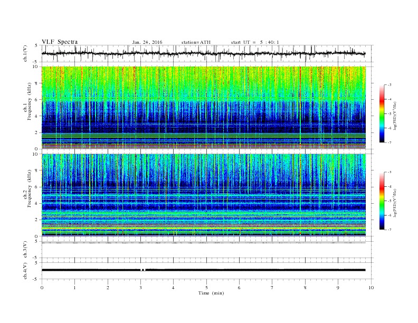This screenshot has height=323, width=418.
Task: Click the ch.1 spectrogram plot
Action: [x=204, y=108]
